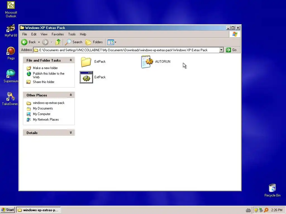
Task: Open the Forward history dropdown arrow
Action: pos(52,42)
